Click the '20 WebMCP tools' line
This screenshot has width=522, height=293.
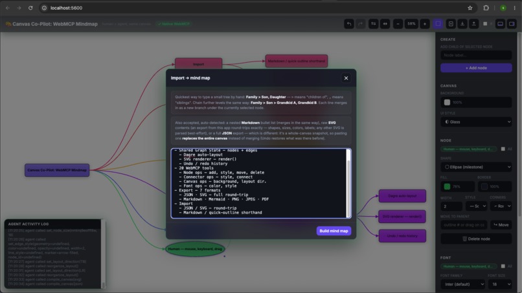(194, 168)
